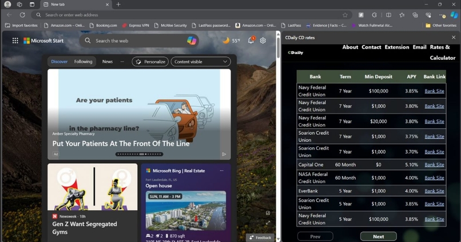The image size is (461, 242).
Task: Focus the Search the web box
Action: coord(139,41)
